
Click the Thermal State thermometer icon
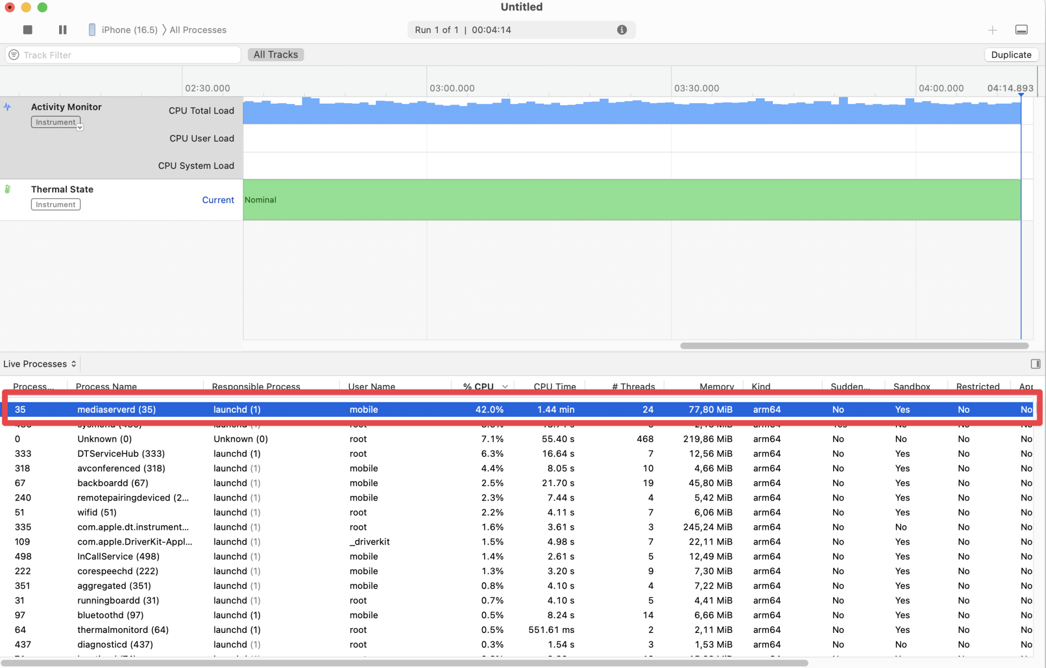(7, 189)
